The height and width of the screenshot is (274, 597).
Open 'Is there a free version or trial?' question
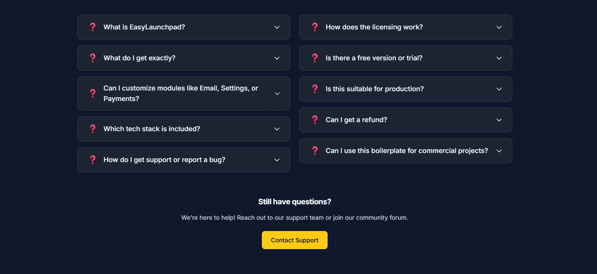point(406,58)
